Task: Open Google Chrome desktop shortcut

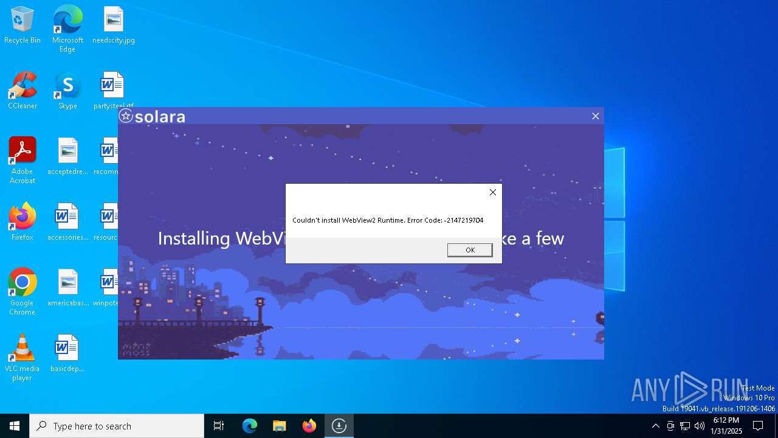Action: [x=22, y=292]
